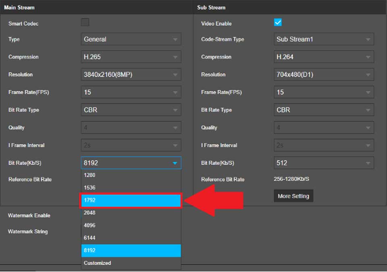
Task: Enable the Smart Codec checkbox
Action: pos(85,23)
